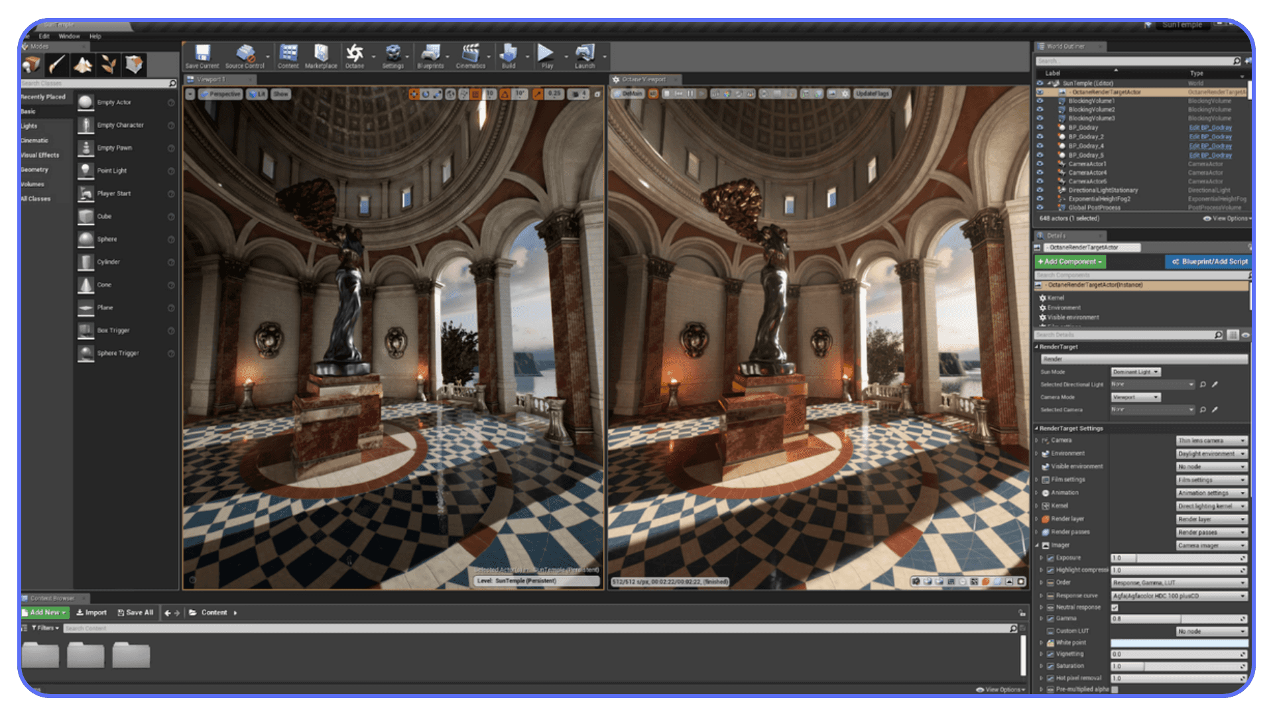Start Play mode from the toolbar
Image resolution: width=1273 pixels, height=716 pixels.
(545, 56)
